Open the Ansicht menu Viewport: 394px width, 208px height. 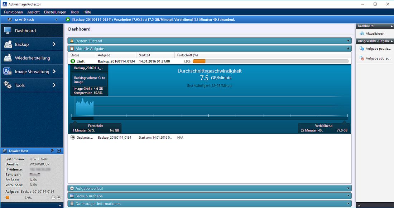point(33,12)
